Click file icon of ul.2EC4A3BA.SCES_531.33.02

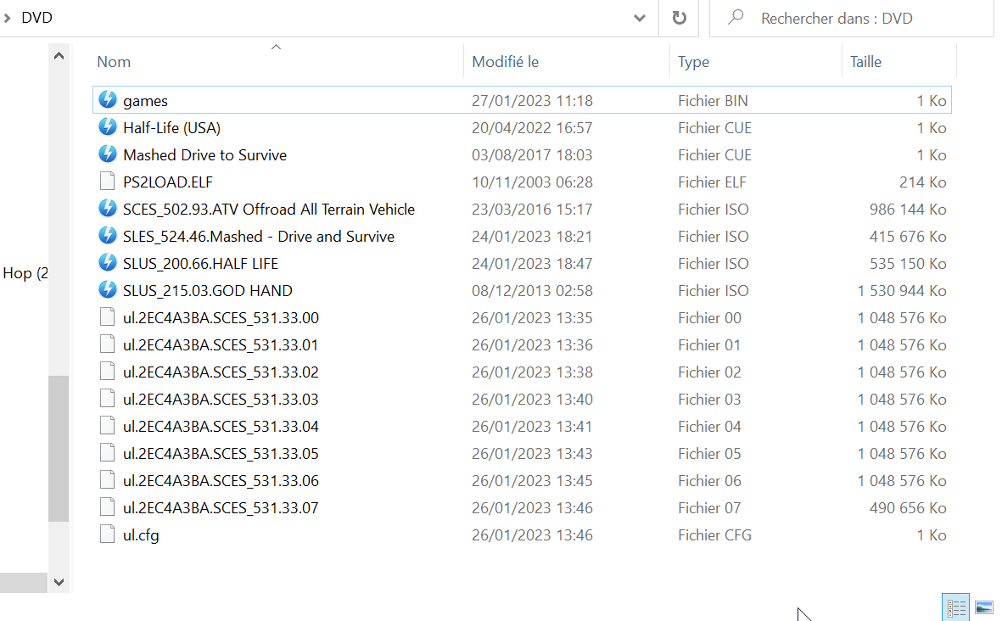[108, 372]
